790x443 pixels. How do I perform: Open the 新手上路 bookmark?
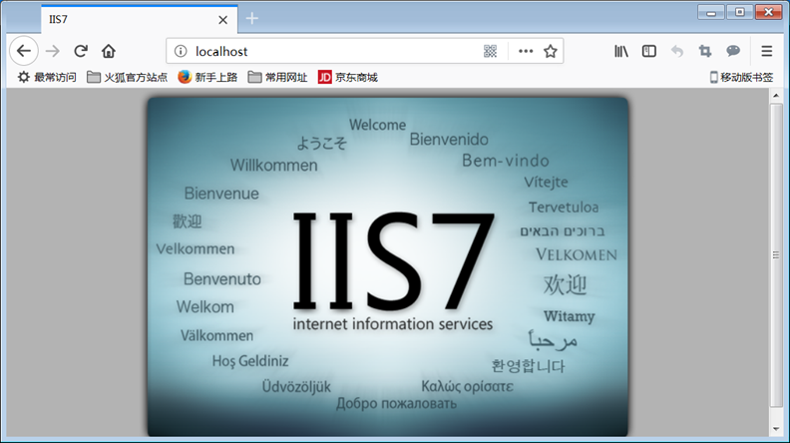pyautogui.click(x=207, y=77)
